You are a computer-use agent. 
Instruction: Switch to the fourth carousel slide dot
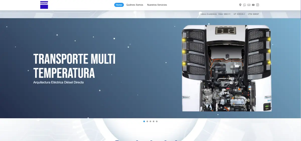coord(154,121)
